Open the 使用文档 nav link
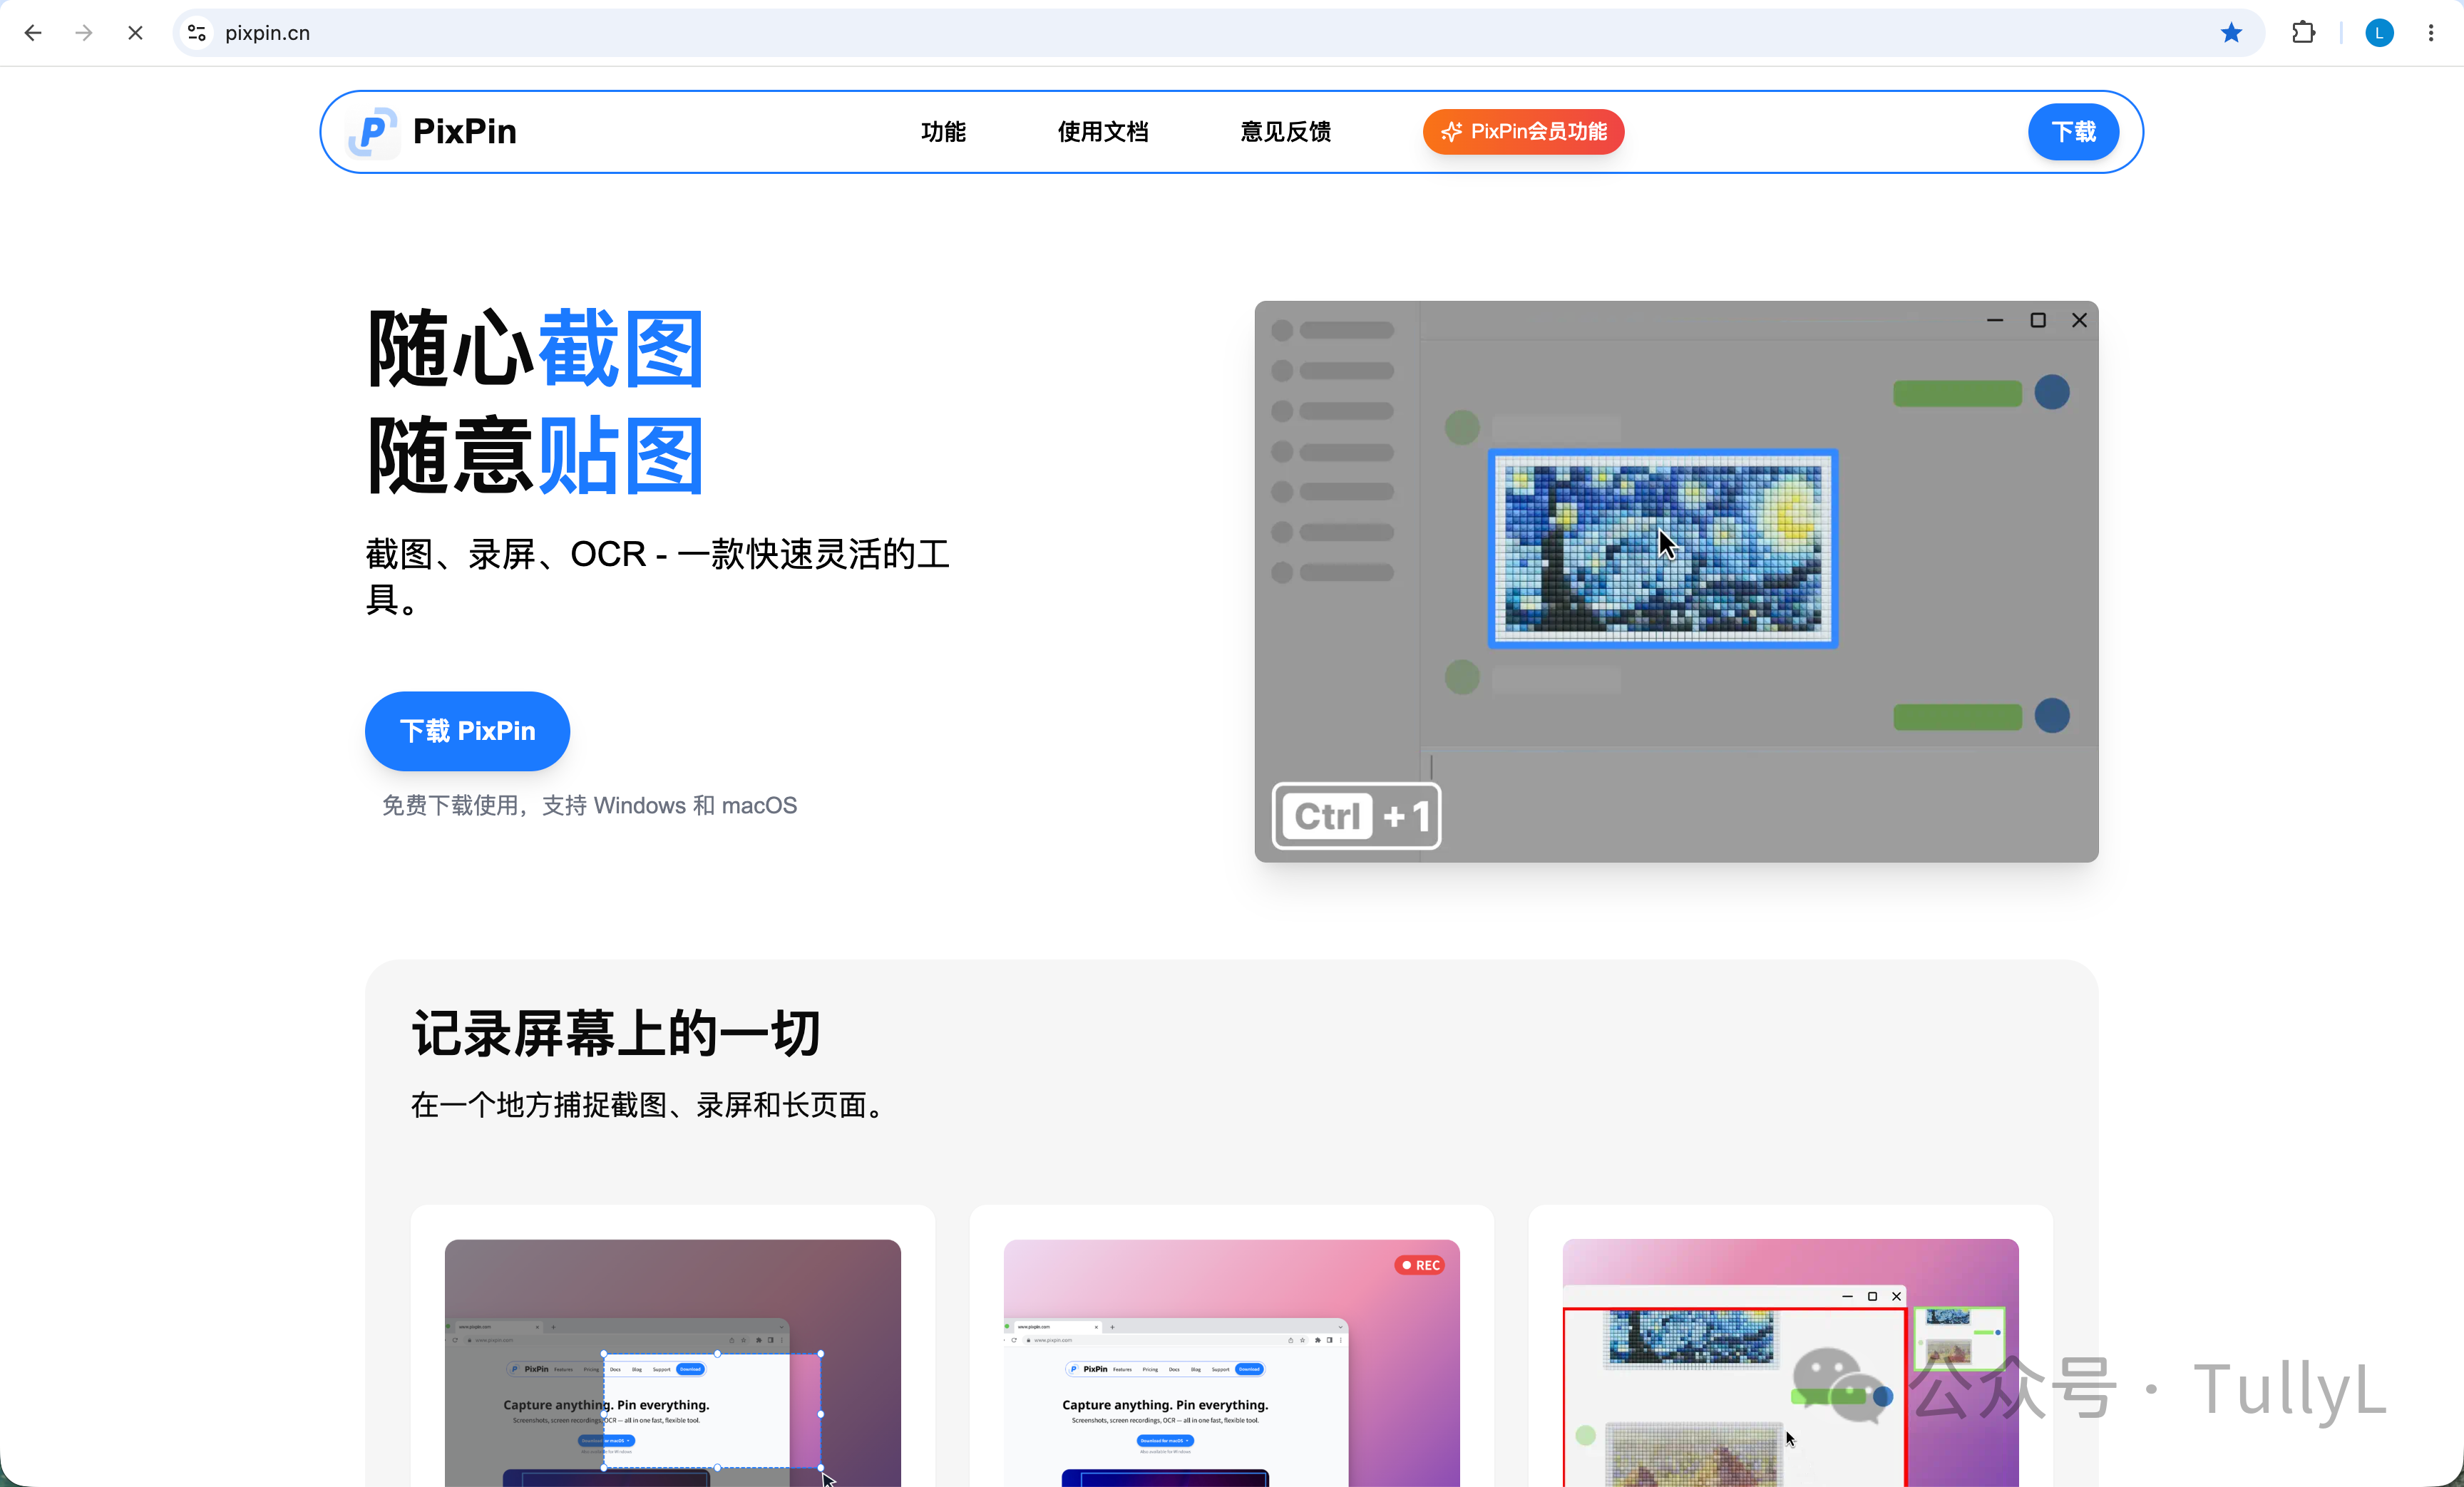 point(1103,131)
